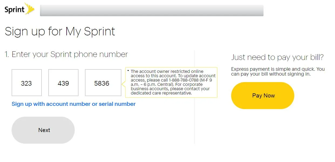Click the yellow Pay Now button

click(x=263, y=96)
